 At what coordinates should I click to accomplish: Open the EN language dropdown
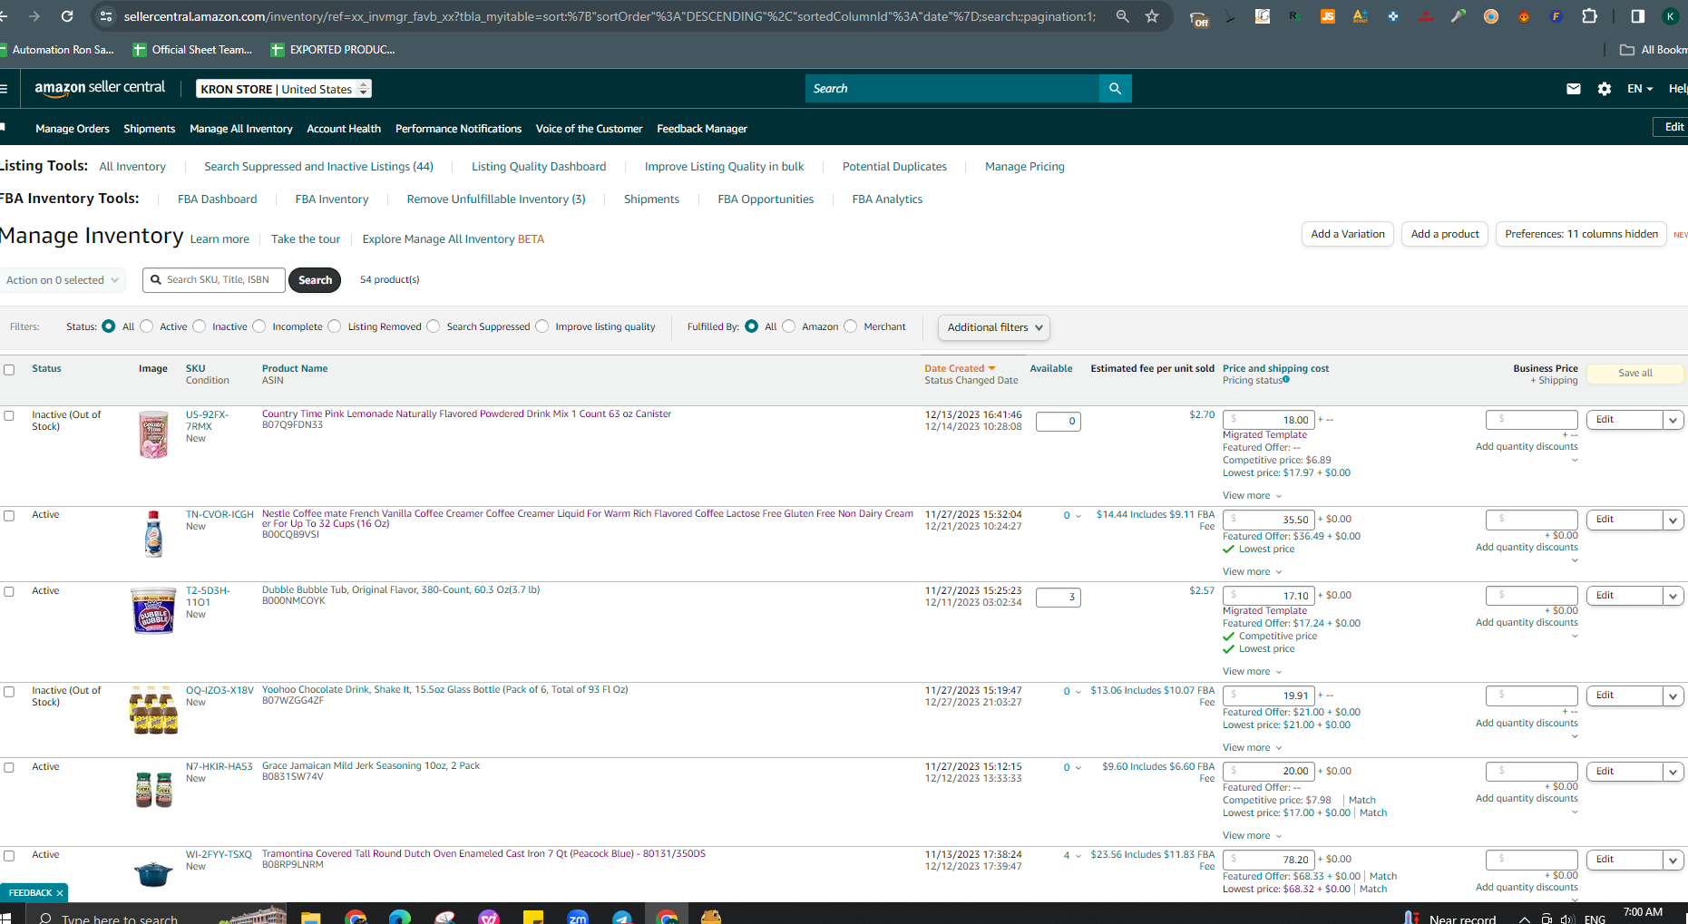pos(1640,89)
